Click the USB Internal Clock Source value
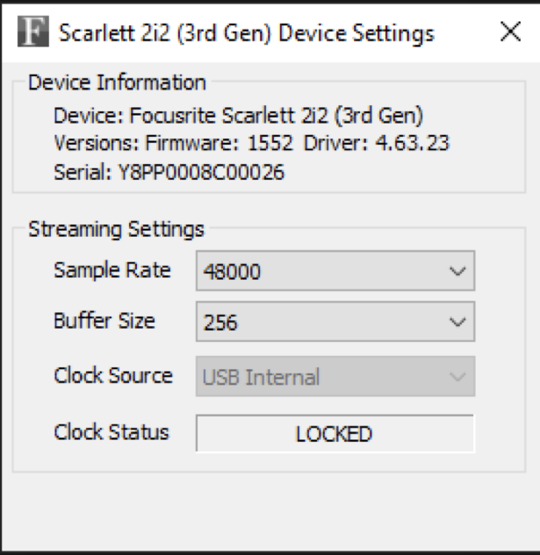Image resolution: width=540 pixels, height=555 pixels. pos(261,378)
